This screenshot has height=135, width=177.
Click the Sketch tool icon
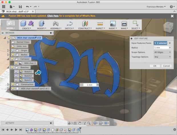point(69,24)
